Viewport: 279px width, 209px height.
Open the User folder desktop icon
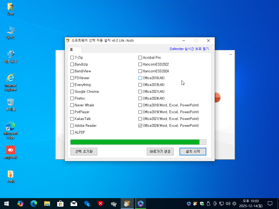click(11, 9)
